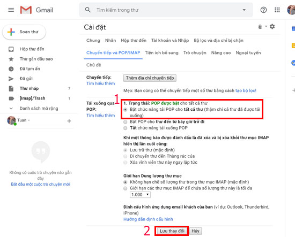Click the Hangouts quote bubble icon
Screen dimensions: 295x237
[x=41, y=151]
